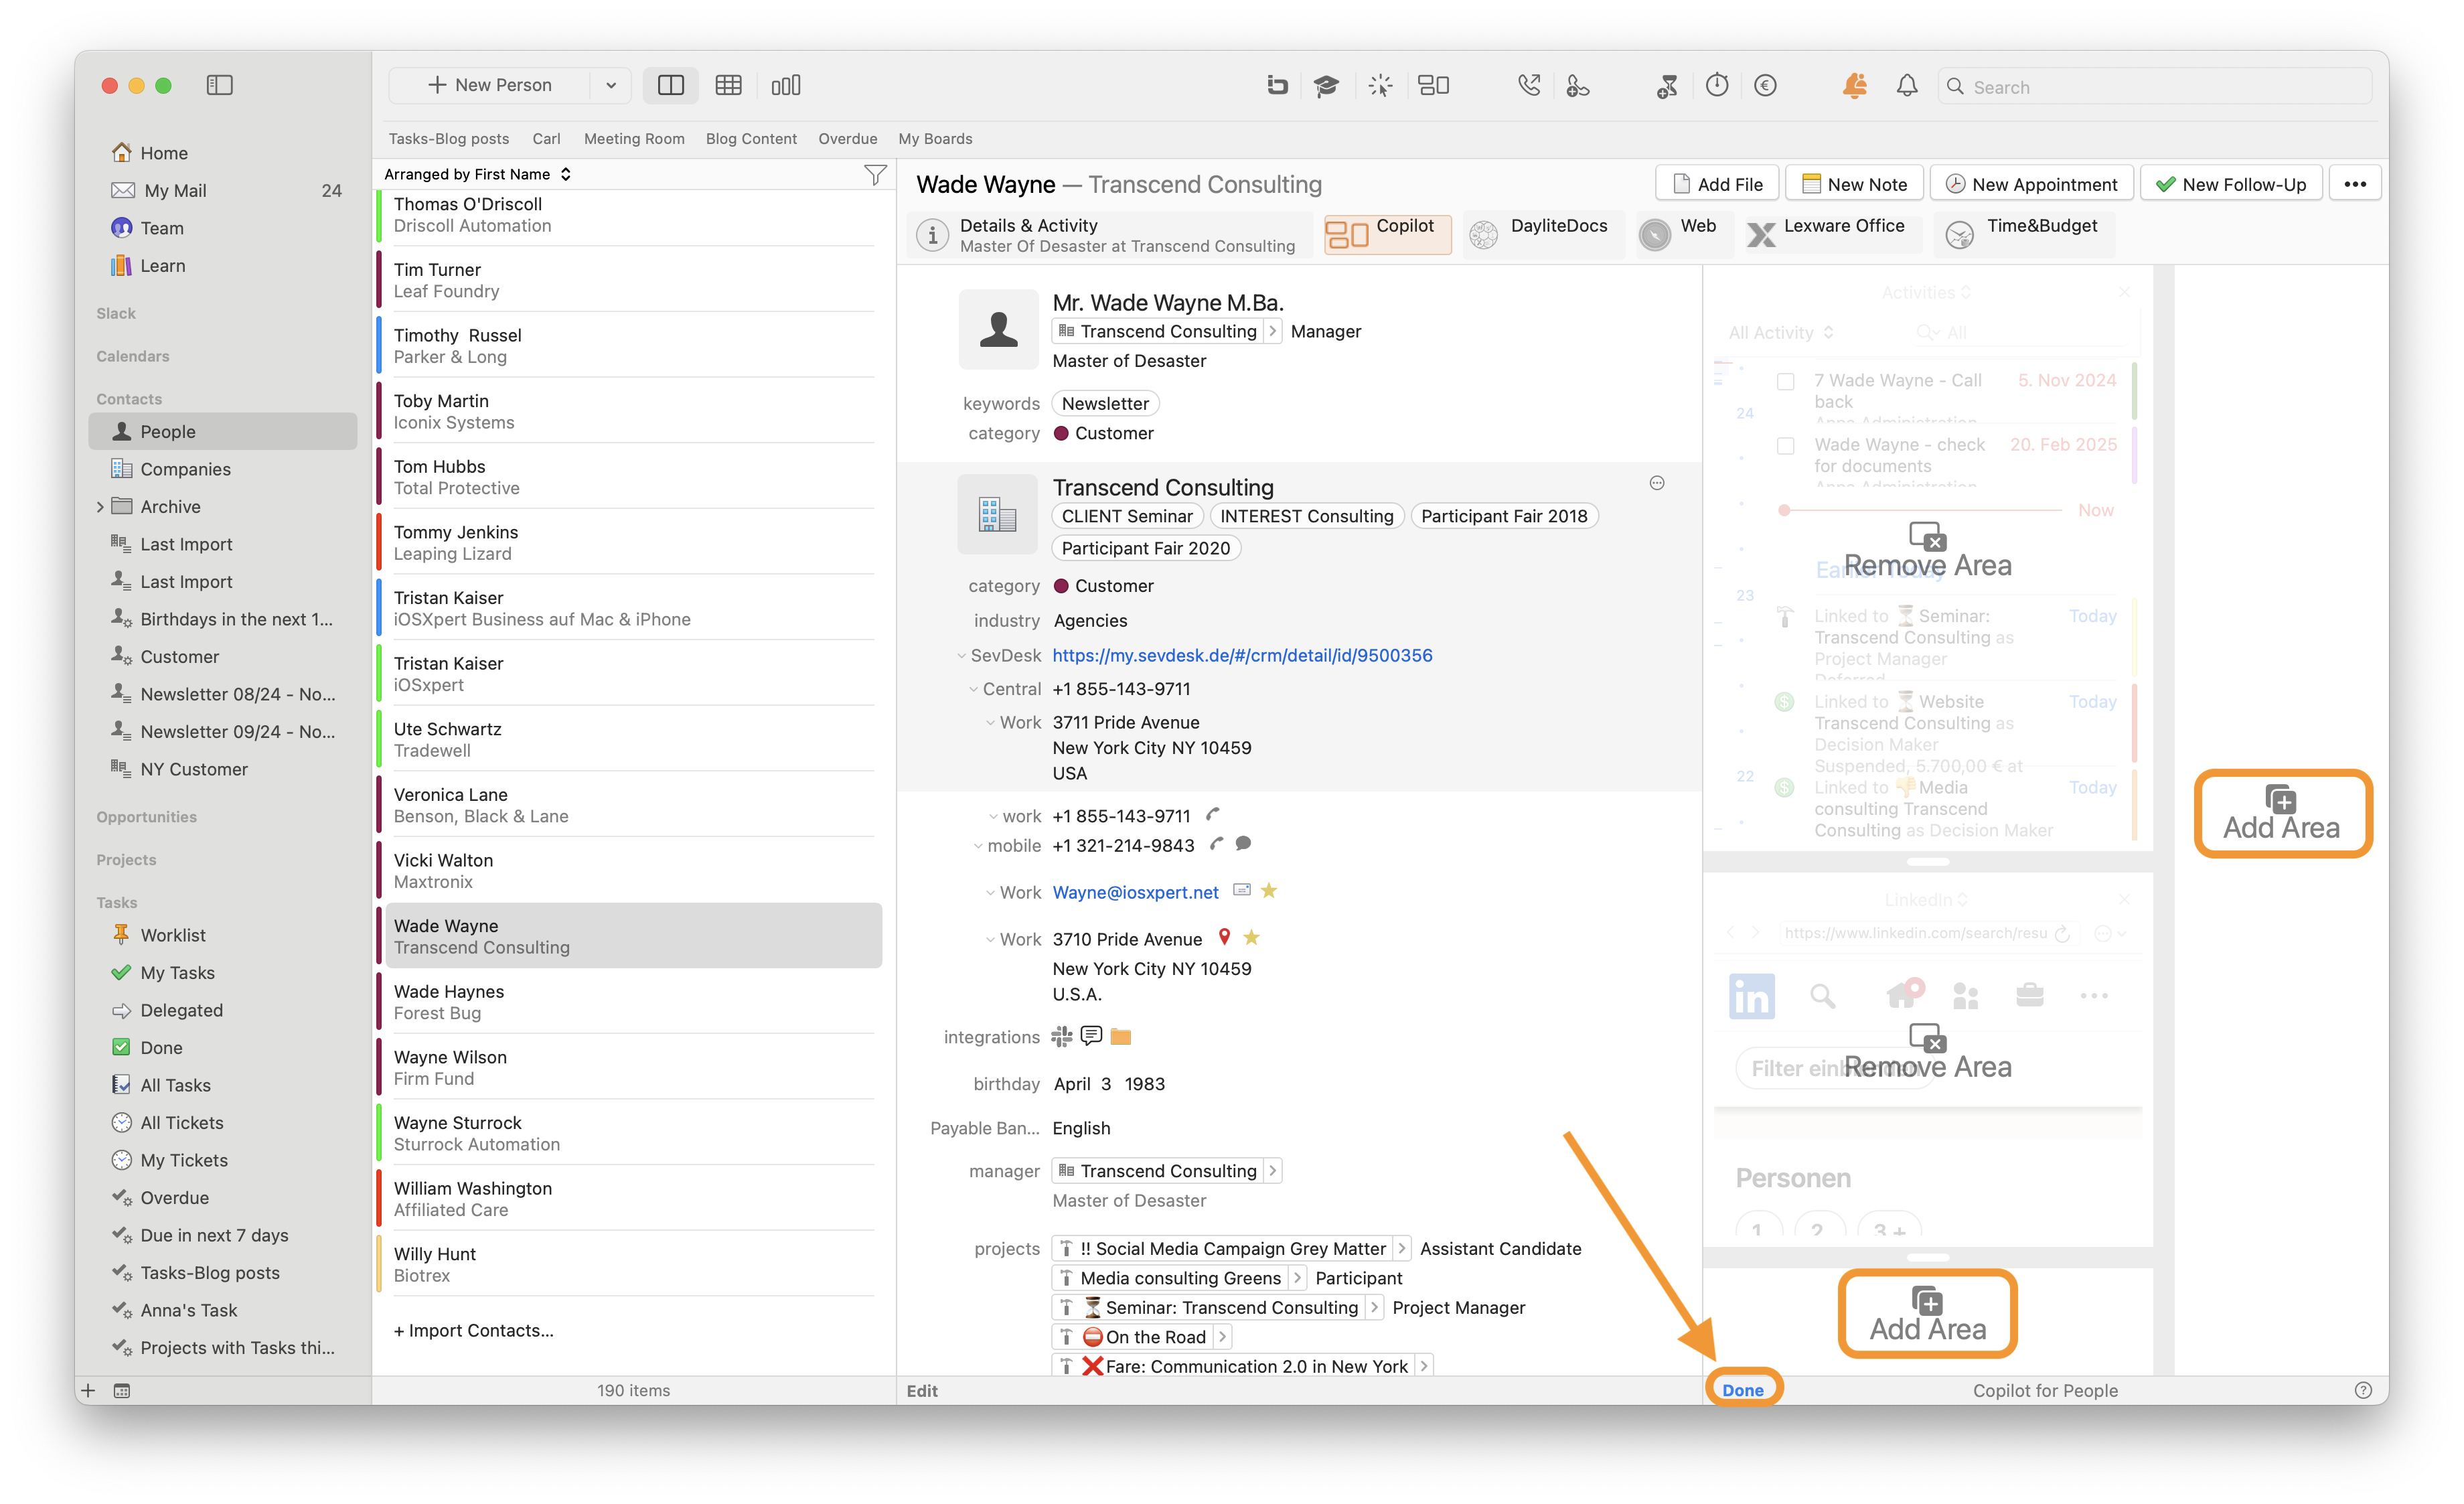Open the Slack integration icon
Screen dimensions: 2464x1504
point(1062,1036)
